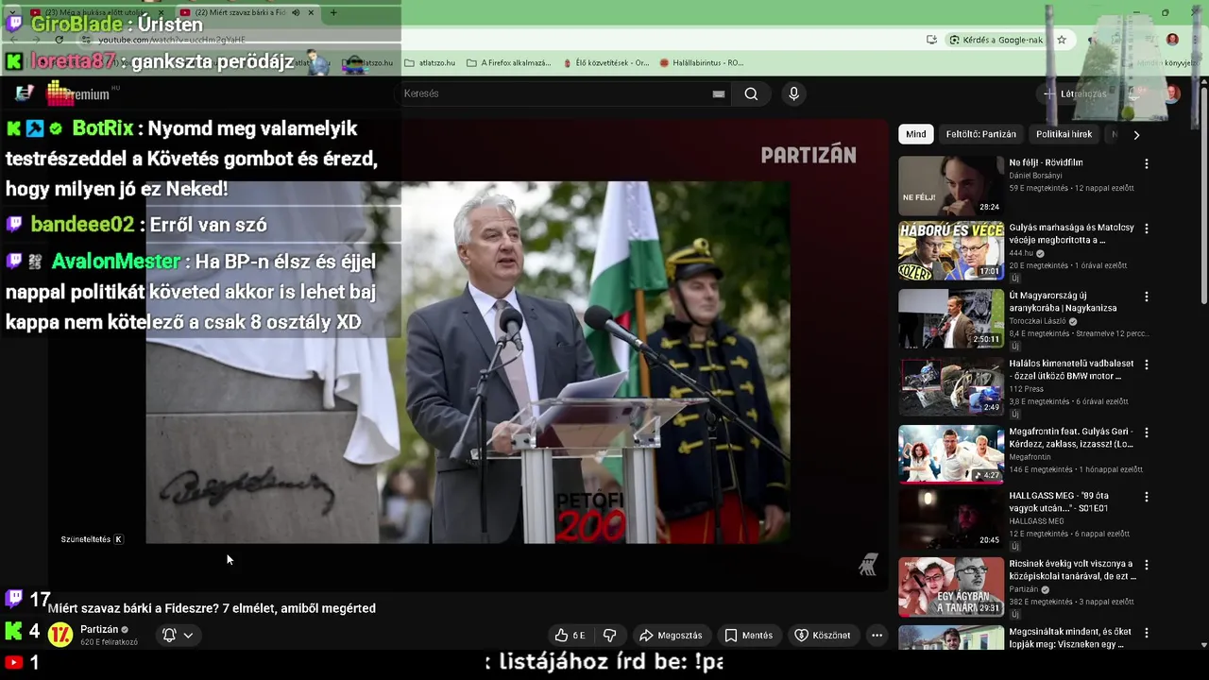
Task: Share the video via Megosztás button
Action: tap(671, 636)
